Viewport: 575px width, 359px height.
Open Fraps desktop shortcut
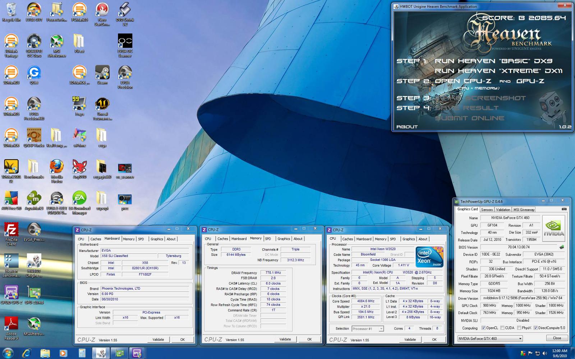[x=79, y=106]
